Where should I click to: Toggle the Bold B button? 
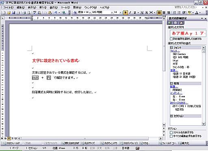tap(126, 13)
